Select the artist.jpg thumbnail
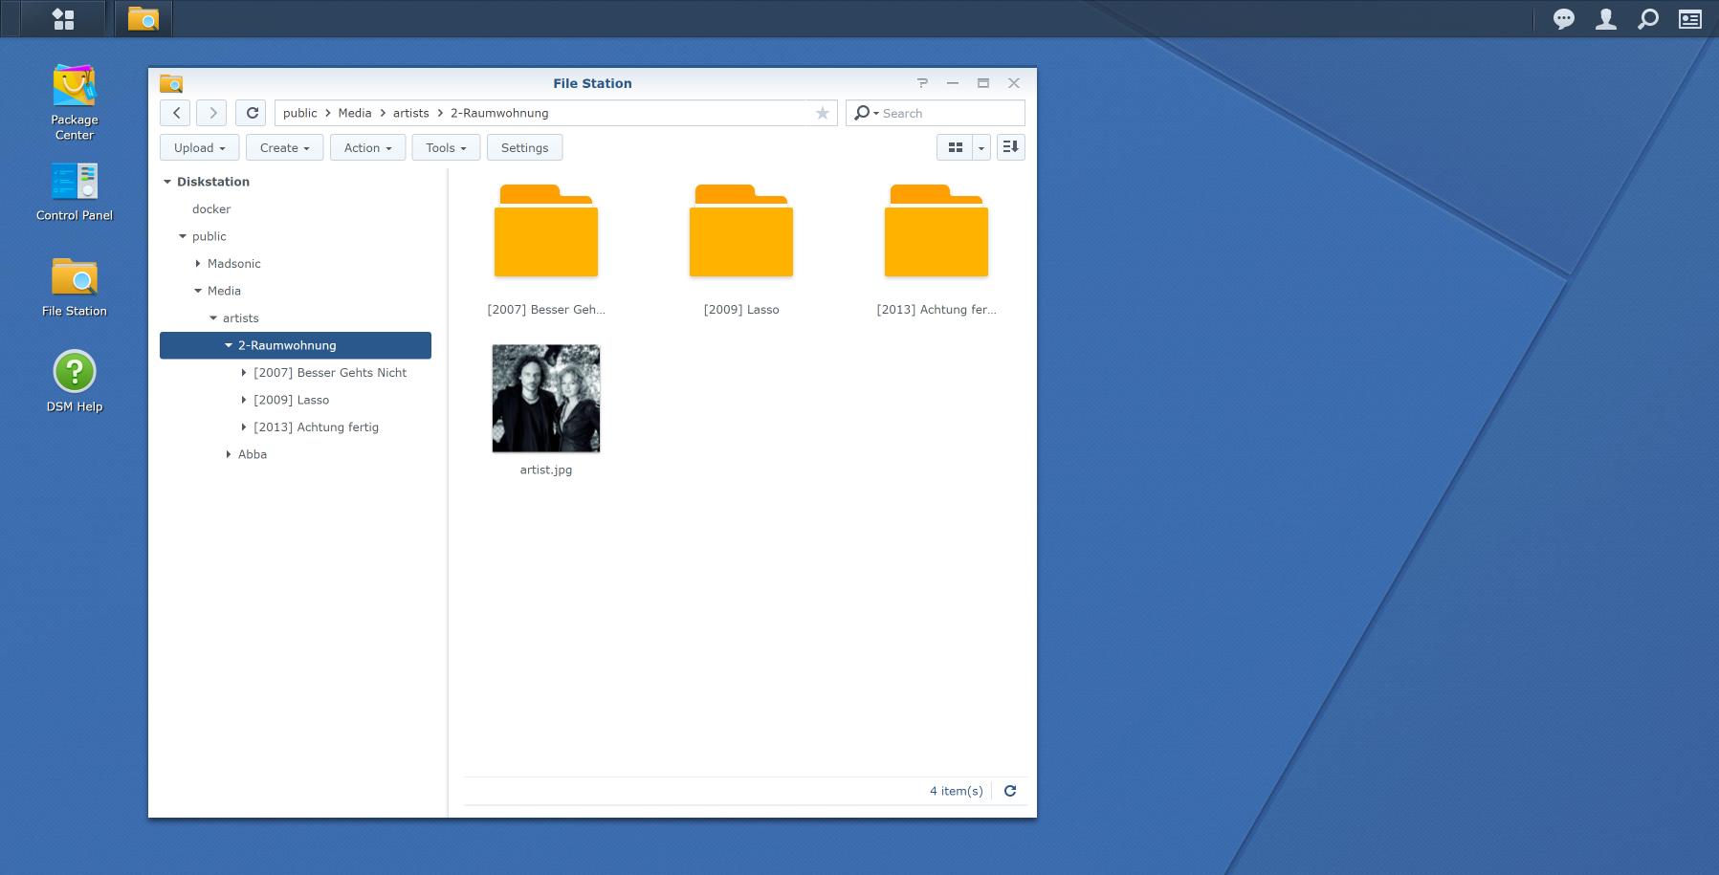Viewport: 1719px width, 875px height. (x=546, y=399)
